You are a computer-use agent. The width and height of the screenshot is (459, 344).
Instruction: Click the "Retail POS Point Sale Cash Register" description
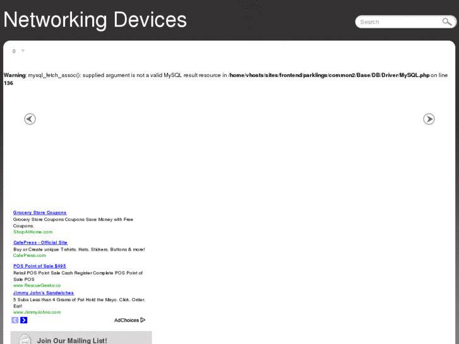(x=78, y=276)
